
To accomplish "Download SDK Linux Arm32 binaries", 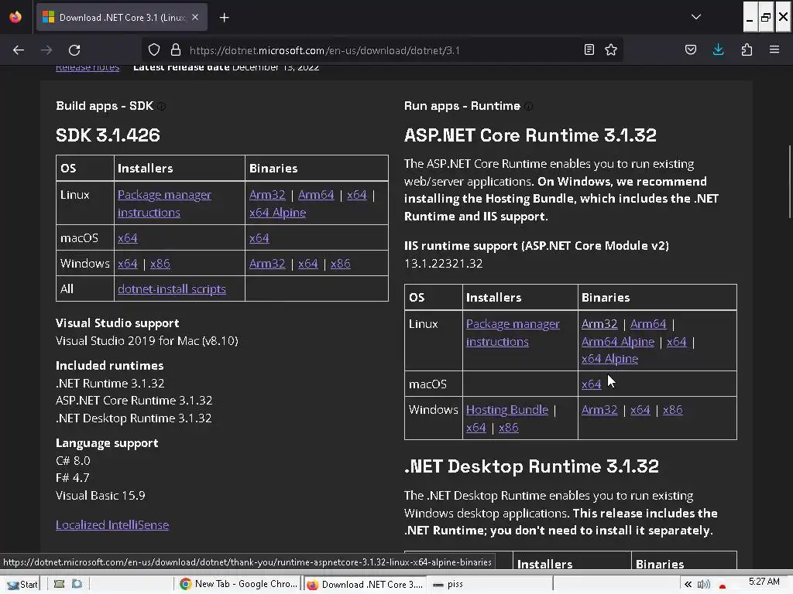I will click(267, 195).
